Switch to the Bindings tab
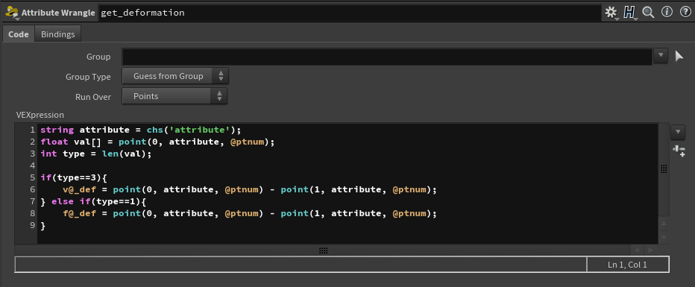This screenshot has width=695, height=287. (x=58, y=34)
